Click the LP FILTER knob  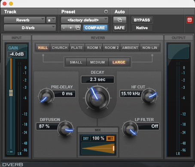coord(130,128)
